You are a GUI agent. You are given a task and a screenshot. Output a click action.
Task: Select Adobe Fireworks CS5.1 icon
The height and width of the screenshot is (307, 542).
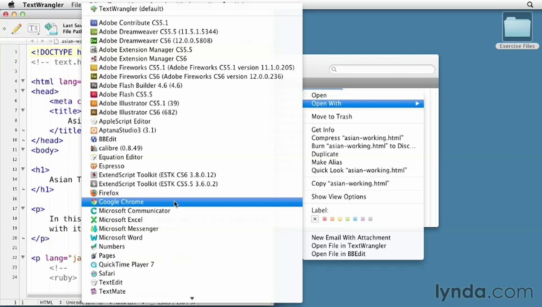[94, 67]
